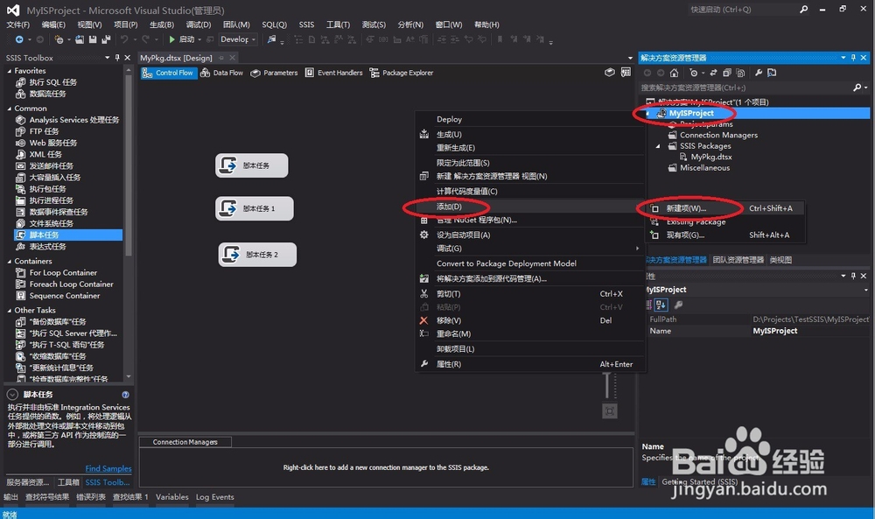Choose Convert to Package Deployment Model
This screenshot has width=875, height=519.
click(x=506, y=263)
